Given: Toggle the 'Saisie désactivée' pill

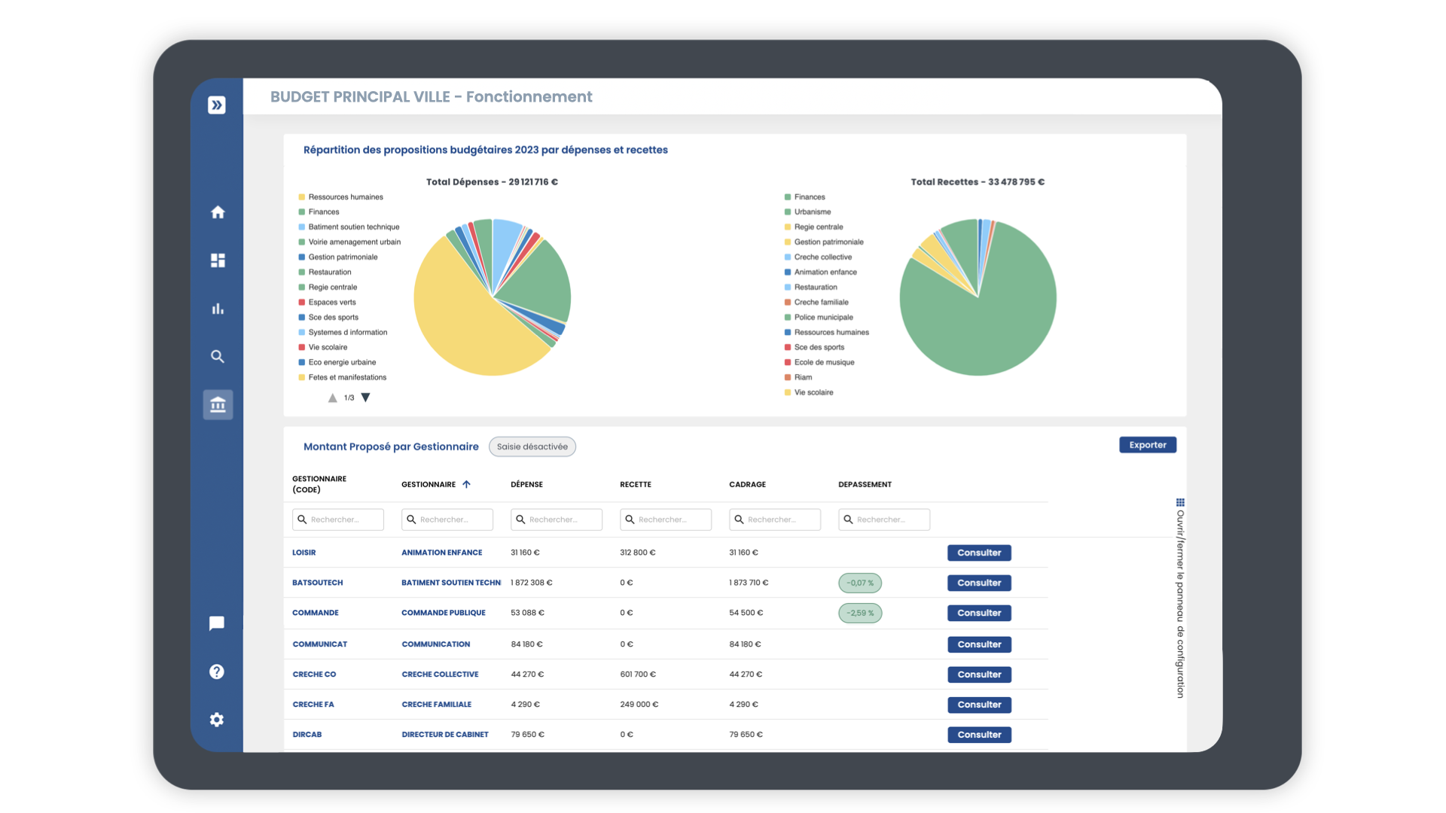Looking at the screenshot, I should (532, 446).
